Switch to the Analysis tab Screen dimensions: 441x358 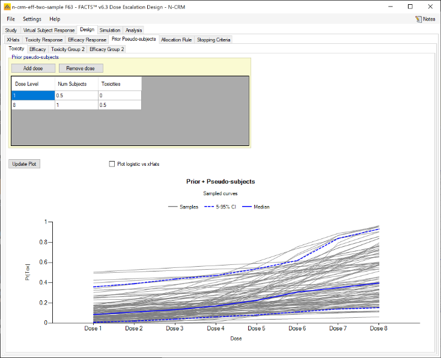[134, 30]
